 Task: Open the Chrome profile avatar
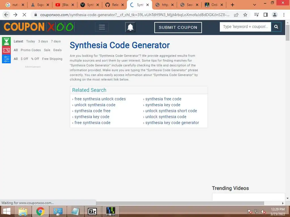[275, 15]
